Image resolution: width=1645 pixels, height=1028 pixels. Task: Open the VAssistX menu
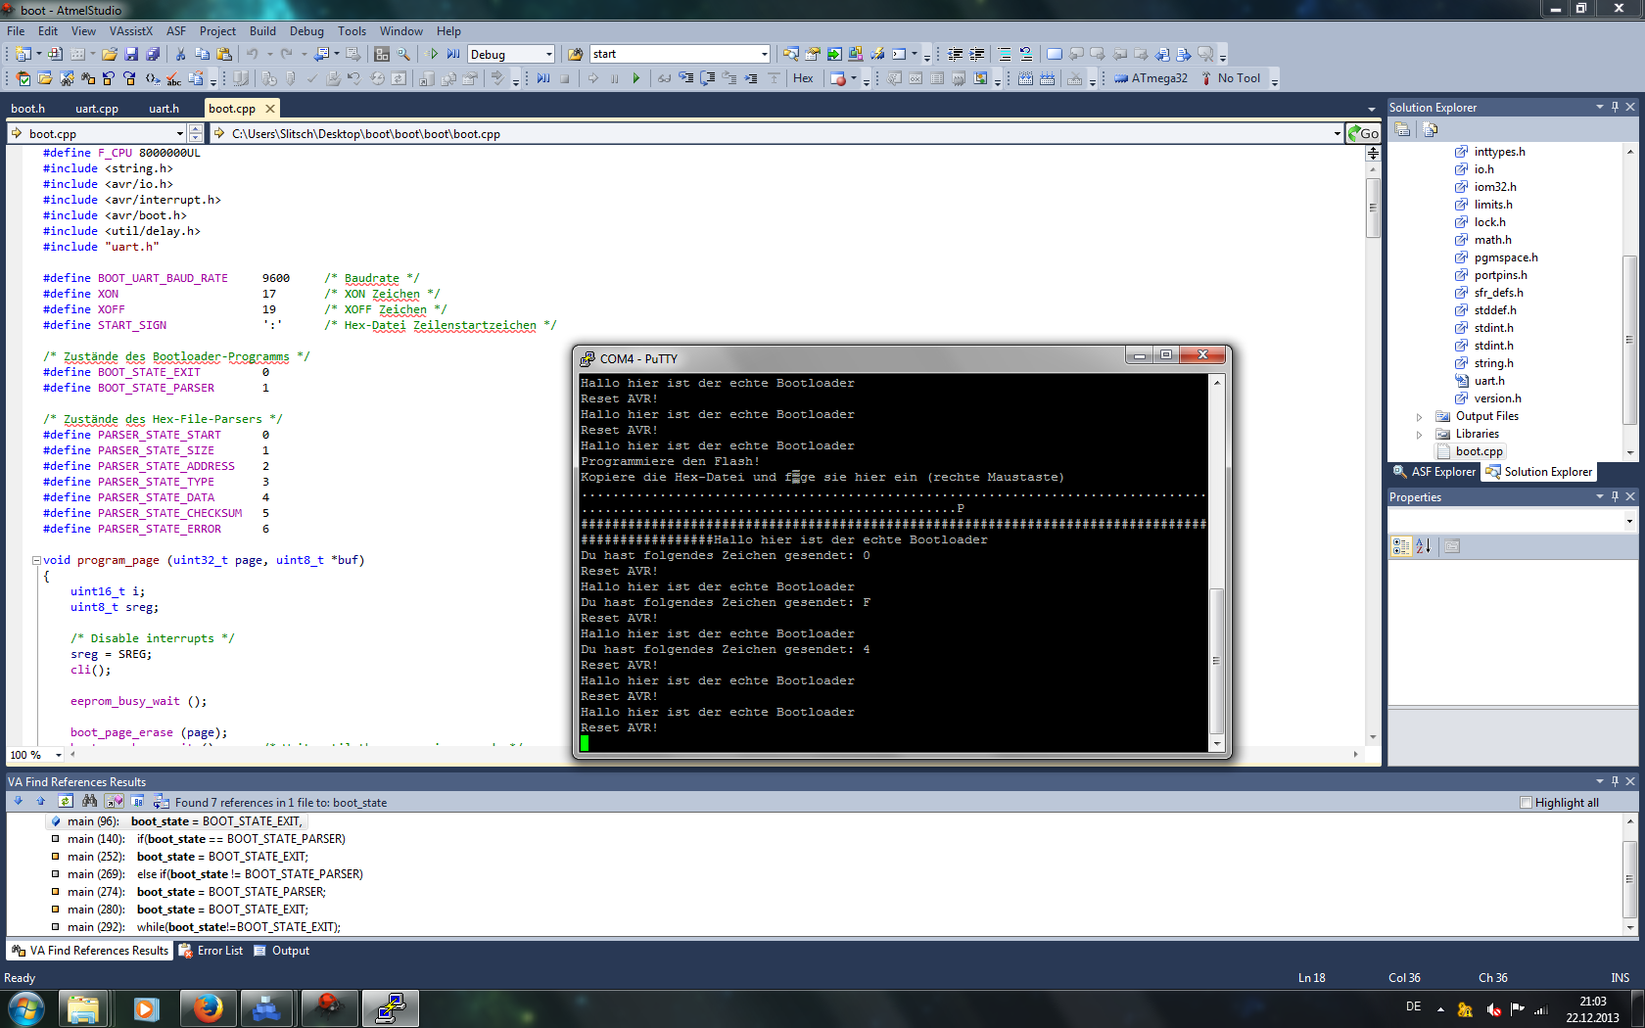[130, 31]
